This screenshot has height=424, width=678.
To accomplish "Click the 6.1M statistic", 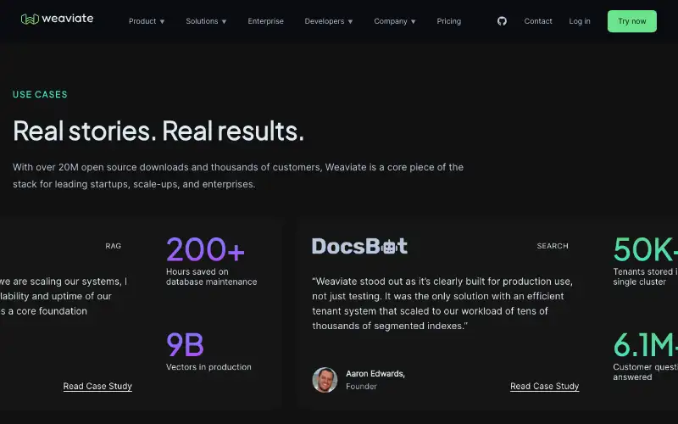I will pos(646,344).
